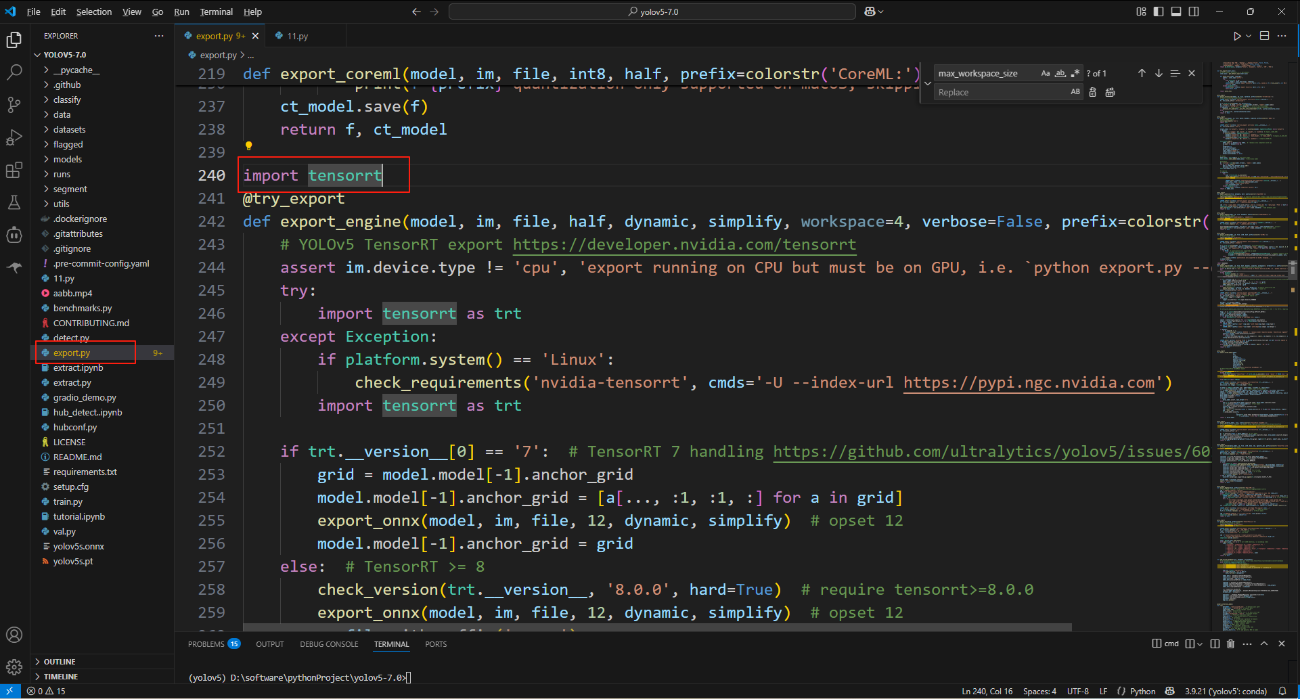Viewport: 1300px width, 699px height.
Task: Open the https://developer.nvidia.com/tensorrt link
Action: [684, 245]
